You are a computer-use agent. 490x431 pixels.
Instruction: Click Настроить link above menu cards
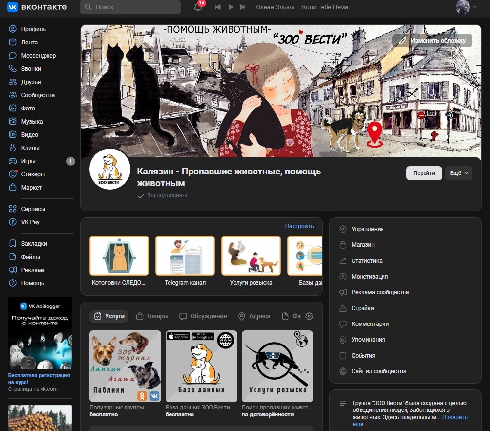[x=299, y=226]
